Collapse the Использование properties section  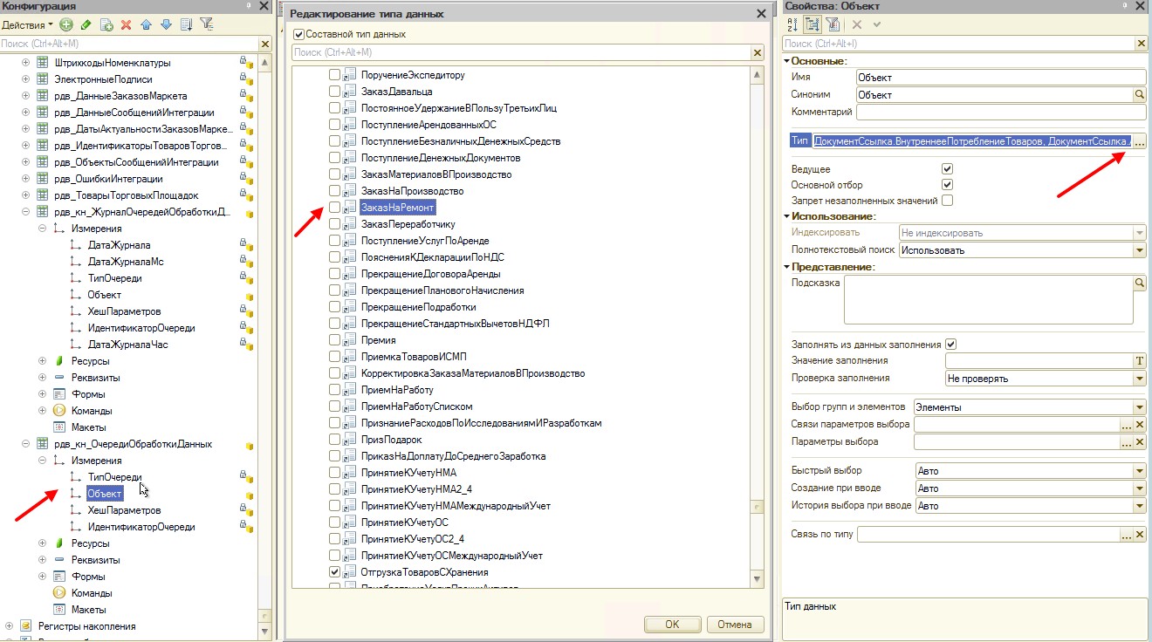[786, 216]
